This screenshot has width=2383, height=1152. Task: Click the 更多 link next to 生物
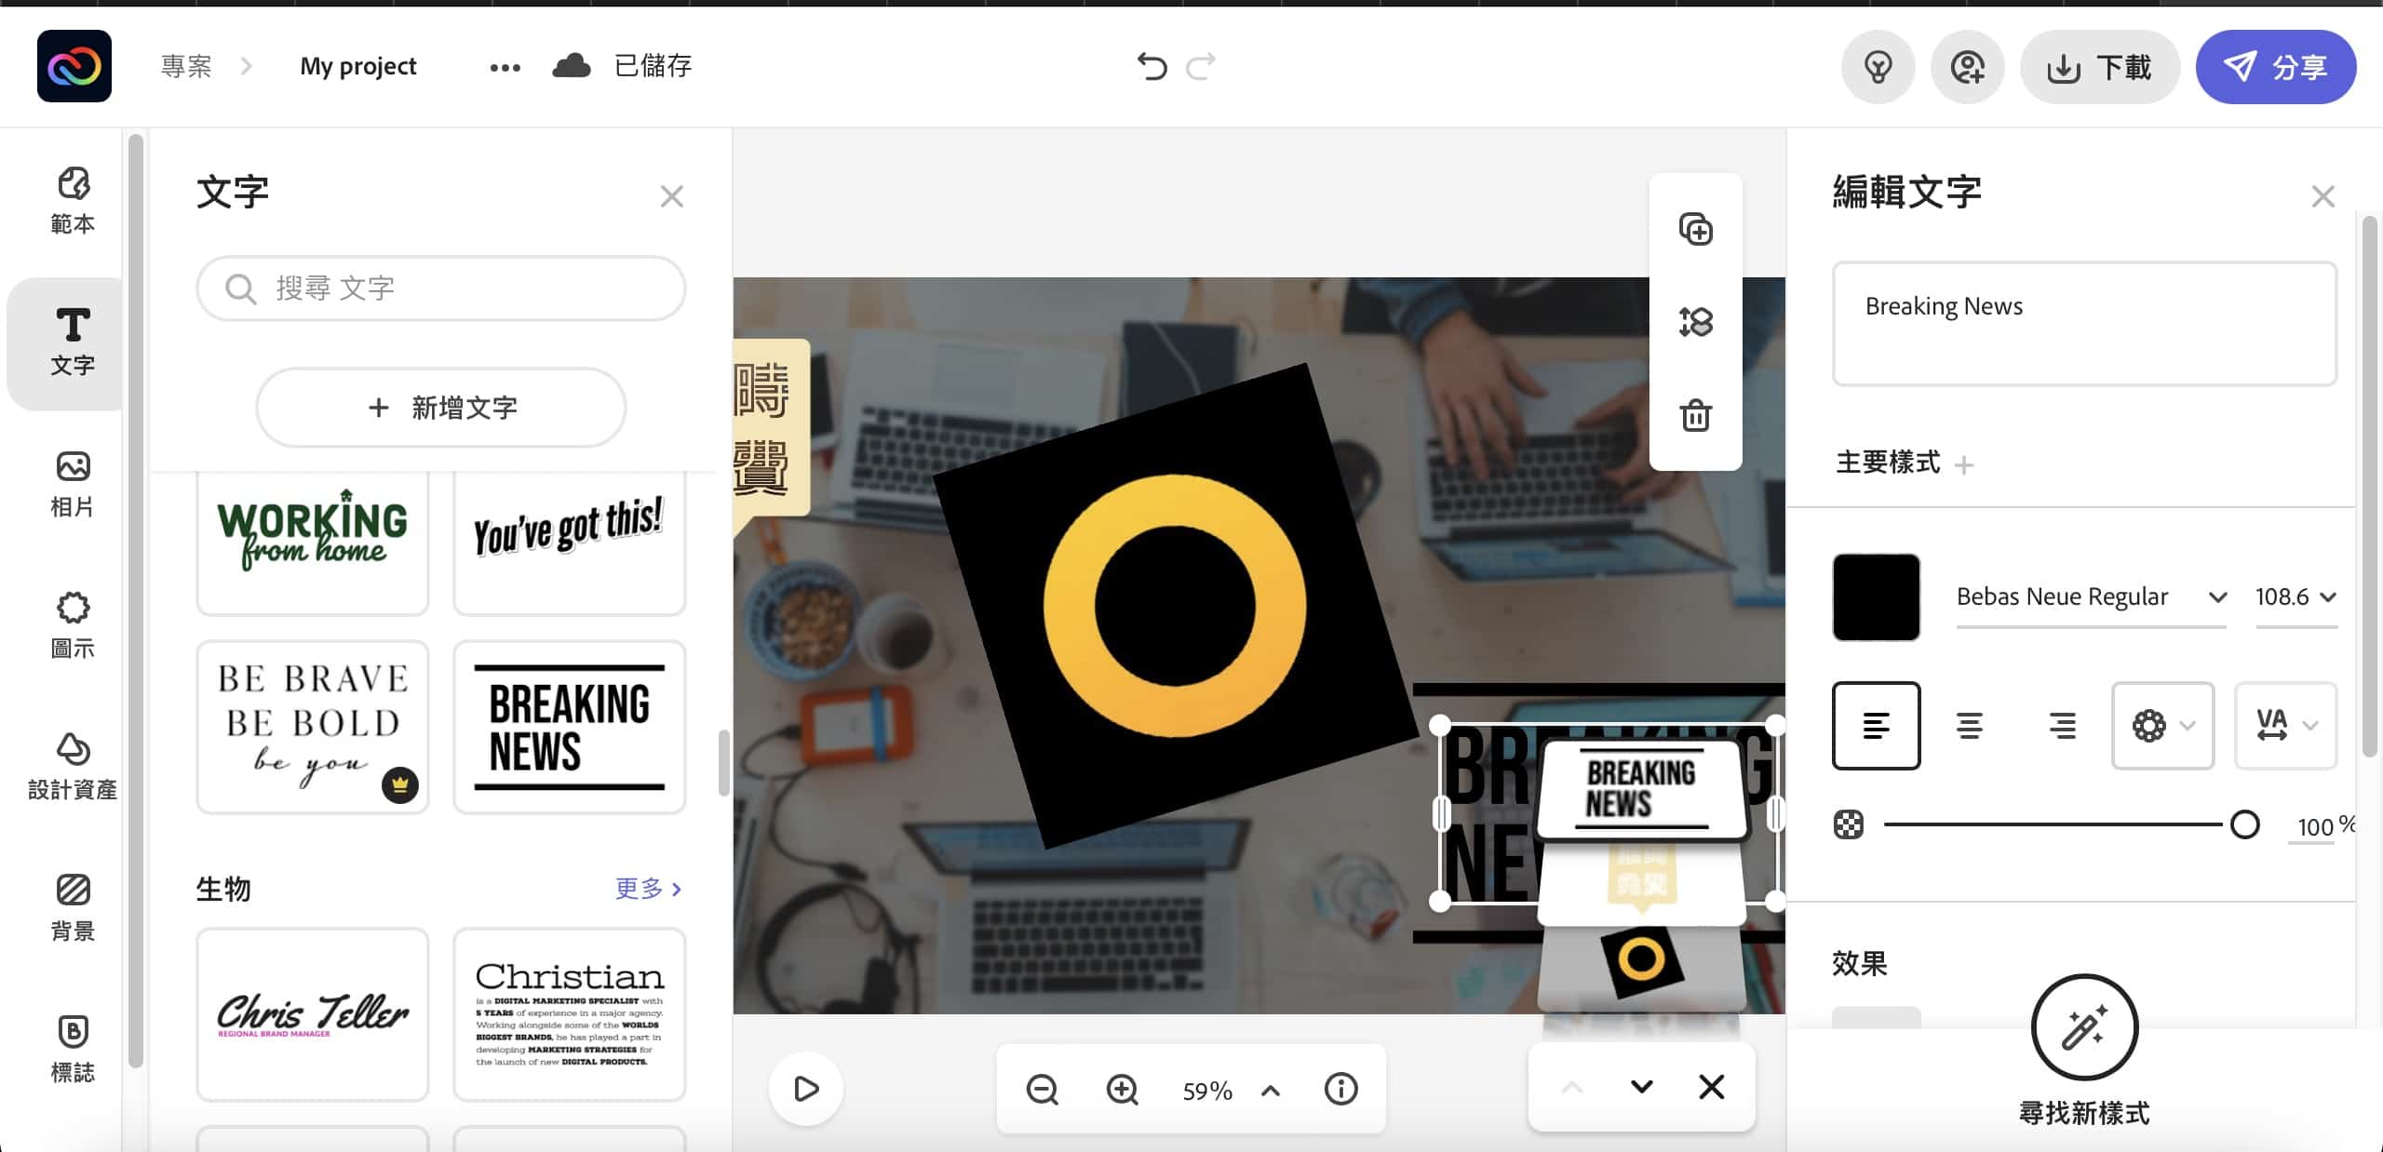pyautogui.click(x=649, y=889)
